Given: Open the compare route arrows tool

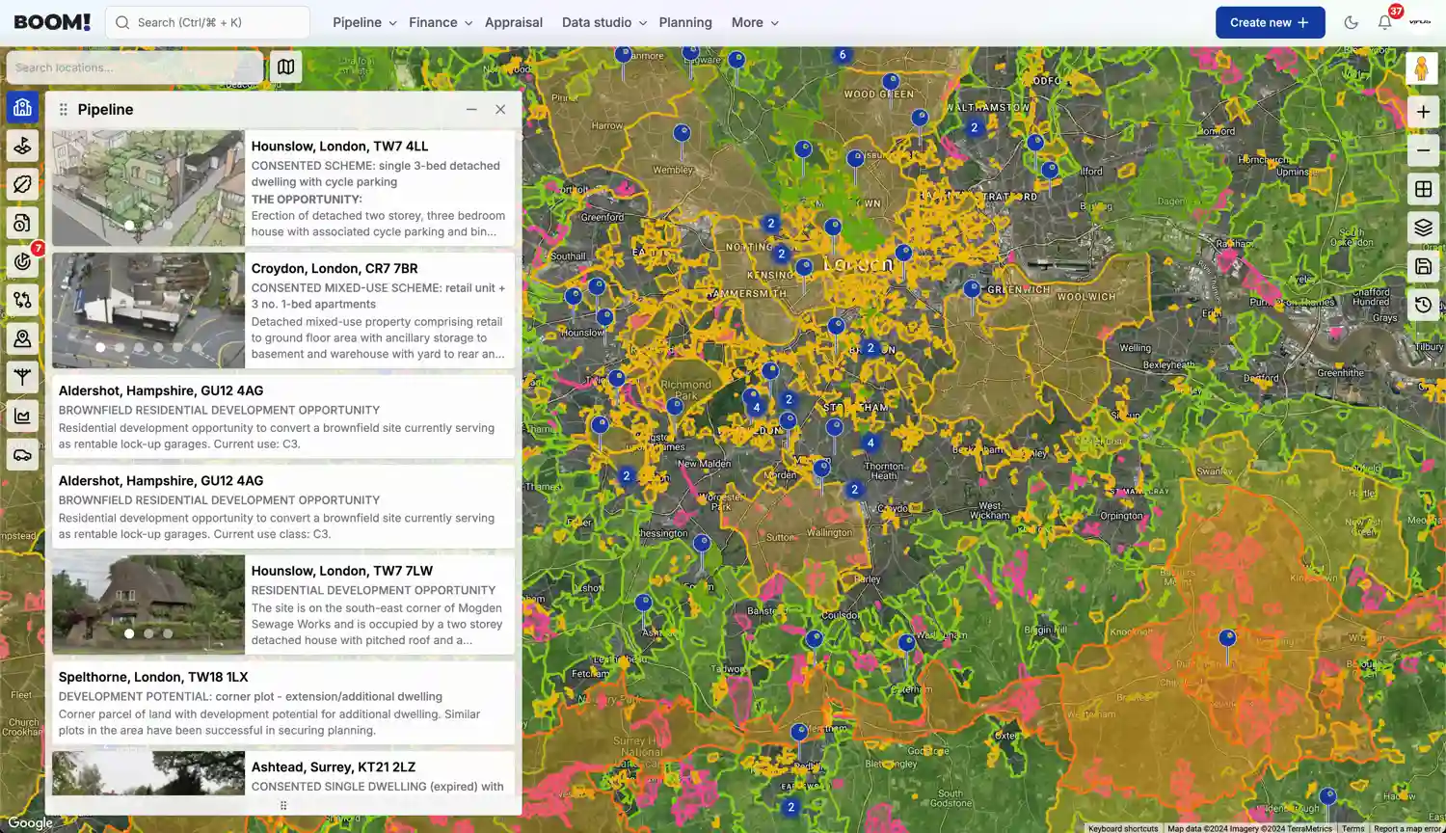Looking at the screenshot, I should [22, 300].
